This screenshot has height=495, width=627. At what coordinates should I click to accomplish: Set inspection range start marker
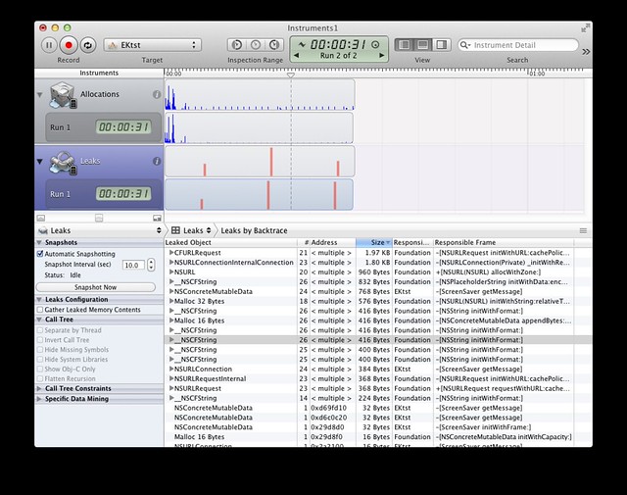click(x=237, y=45)
